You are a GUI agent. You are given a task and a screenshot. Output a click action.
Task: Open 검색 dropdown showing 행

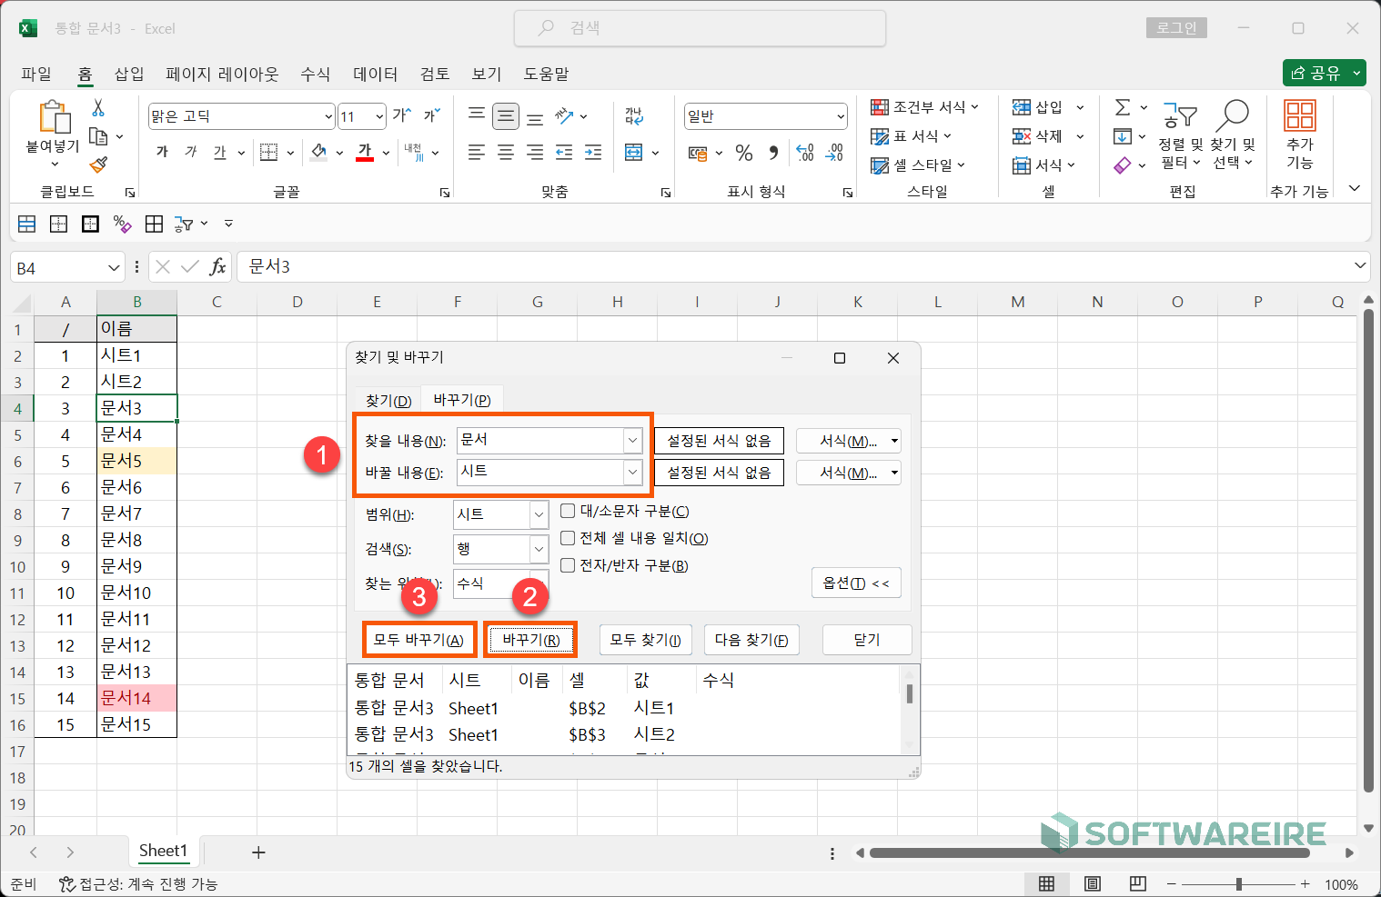pos(539,549)
